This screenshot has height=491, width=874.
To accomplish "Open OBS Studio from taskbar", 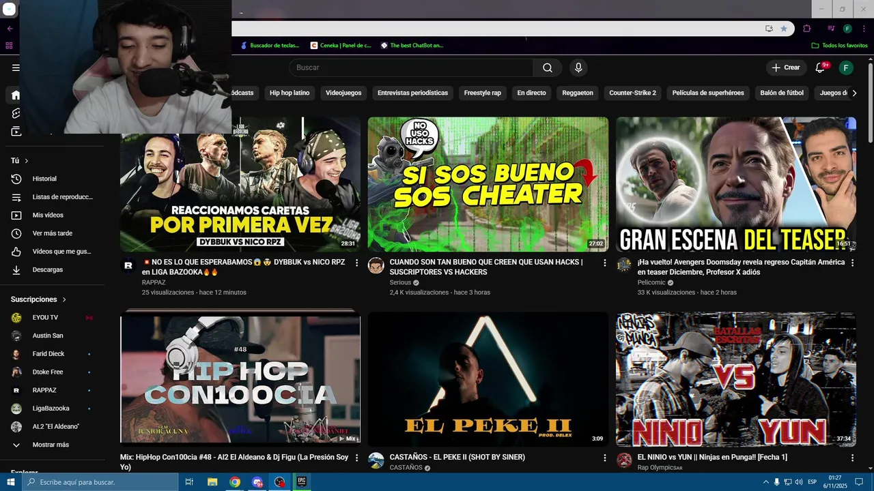I will (x=280, y=481).
